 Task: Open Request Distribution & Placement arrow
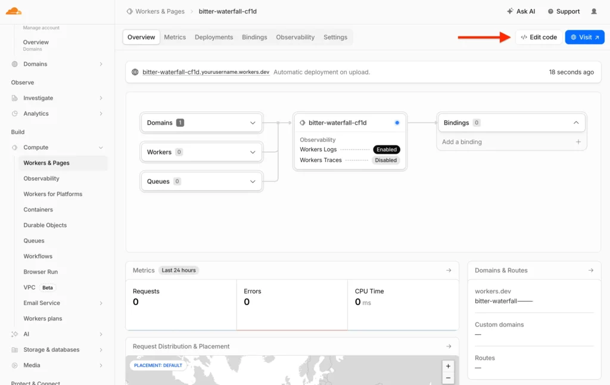pos(449,346)
